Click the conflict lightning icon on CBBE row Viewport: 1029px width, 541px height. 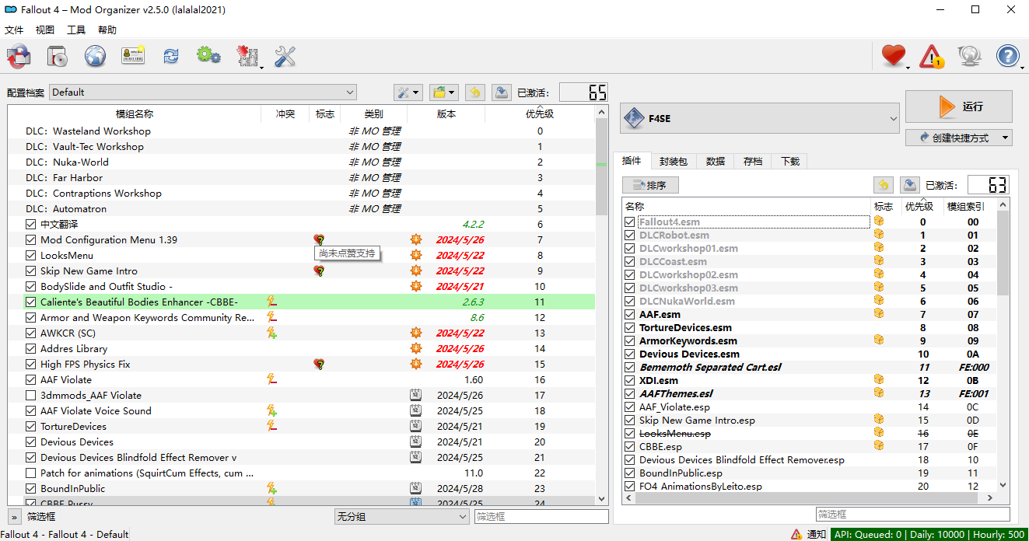click(271, 302)
